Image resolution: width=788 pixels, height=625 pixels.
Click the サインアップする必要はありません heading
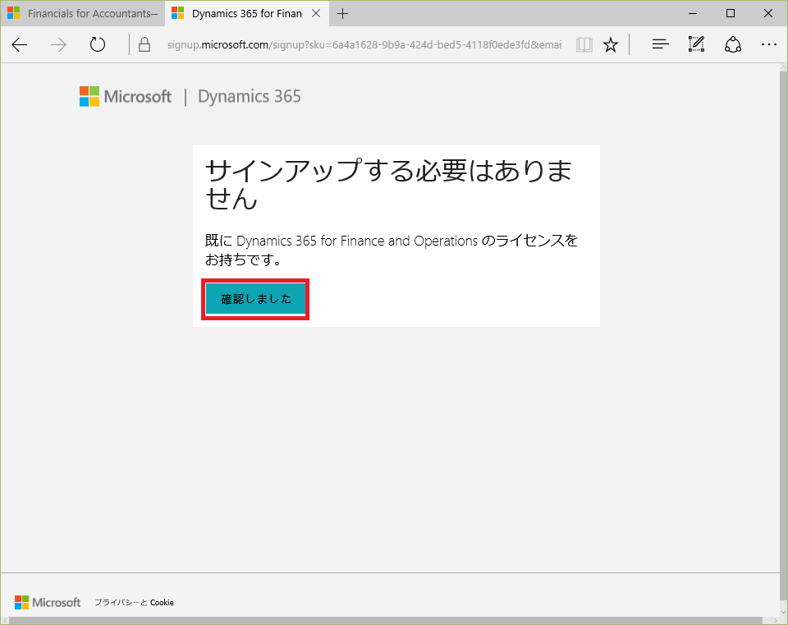[388, 185]
